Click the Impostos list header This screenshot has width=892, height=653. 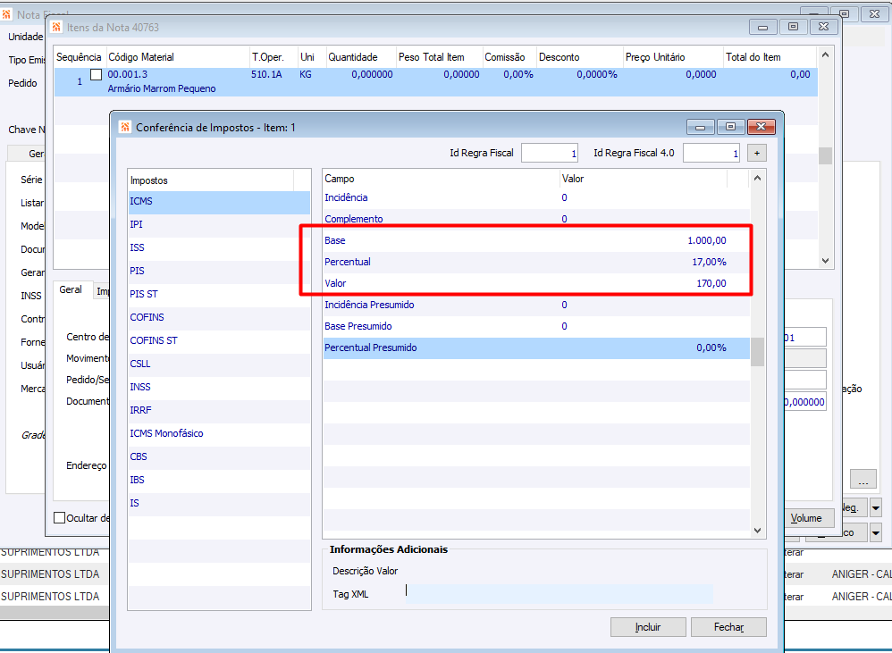[211, 180]
